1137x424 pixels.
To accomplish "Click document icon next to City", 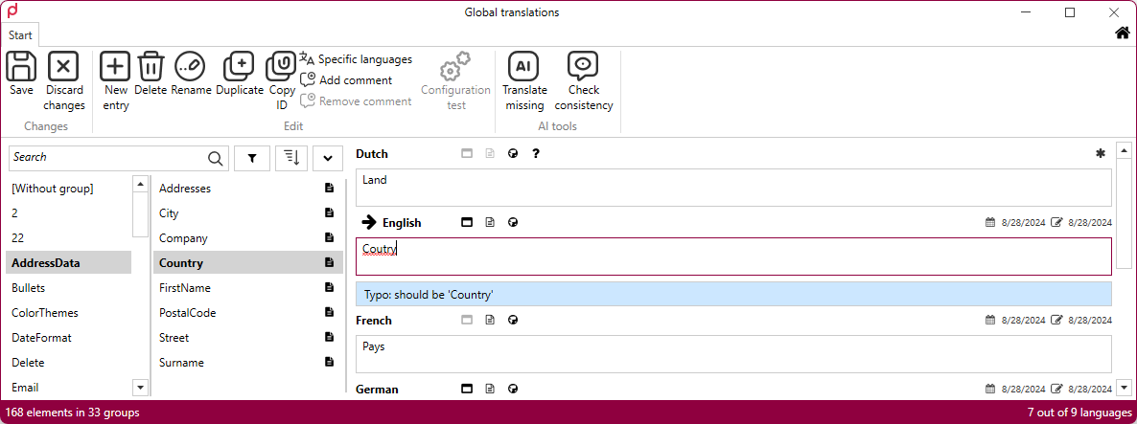I will tap(330, 212).
